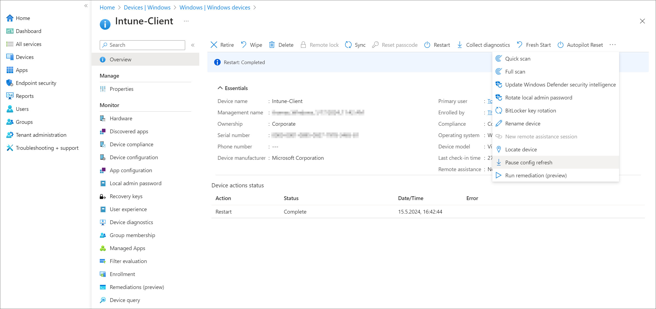Select Full scan from the menu
The image size is (656, 309).
(x=556, y=72)
